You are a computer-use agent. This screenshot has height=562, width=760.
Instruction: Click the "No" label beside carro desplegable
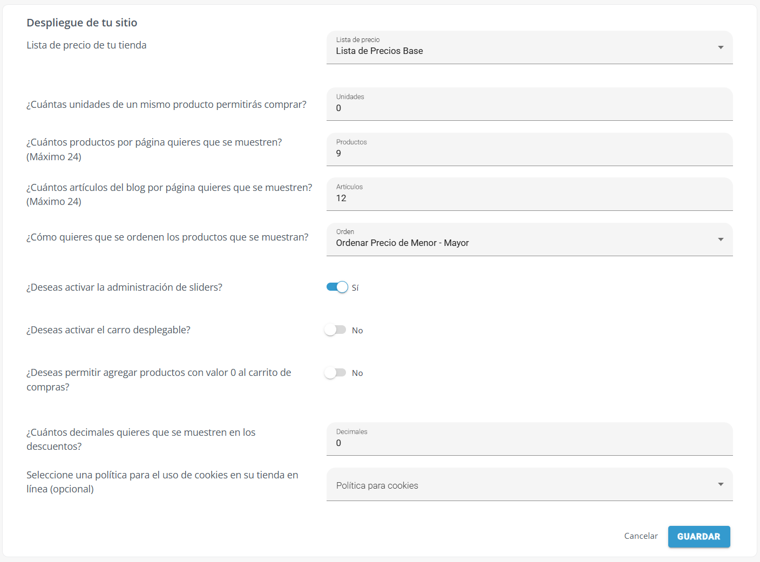coord(357,330)
